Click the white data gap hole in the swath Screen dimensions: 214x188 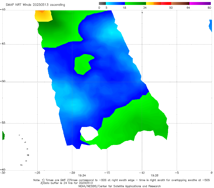89,134
